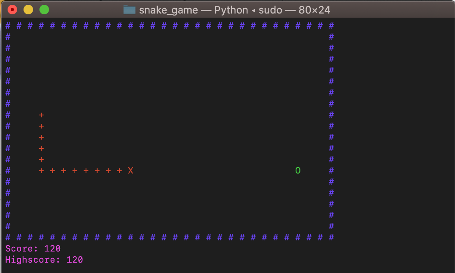Click the top-left corner wall hash

tap(8, 26)
